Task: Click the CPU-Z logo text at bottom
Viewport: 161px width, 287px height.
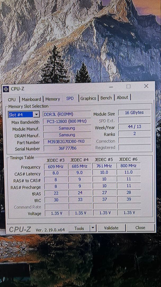Action: tap(20, 229)
